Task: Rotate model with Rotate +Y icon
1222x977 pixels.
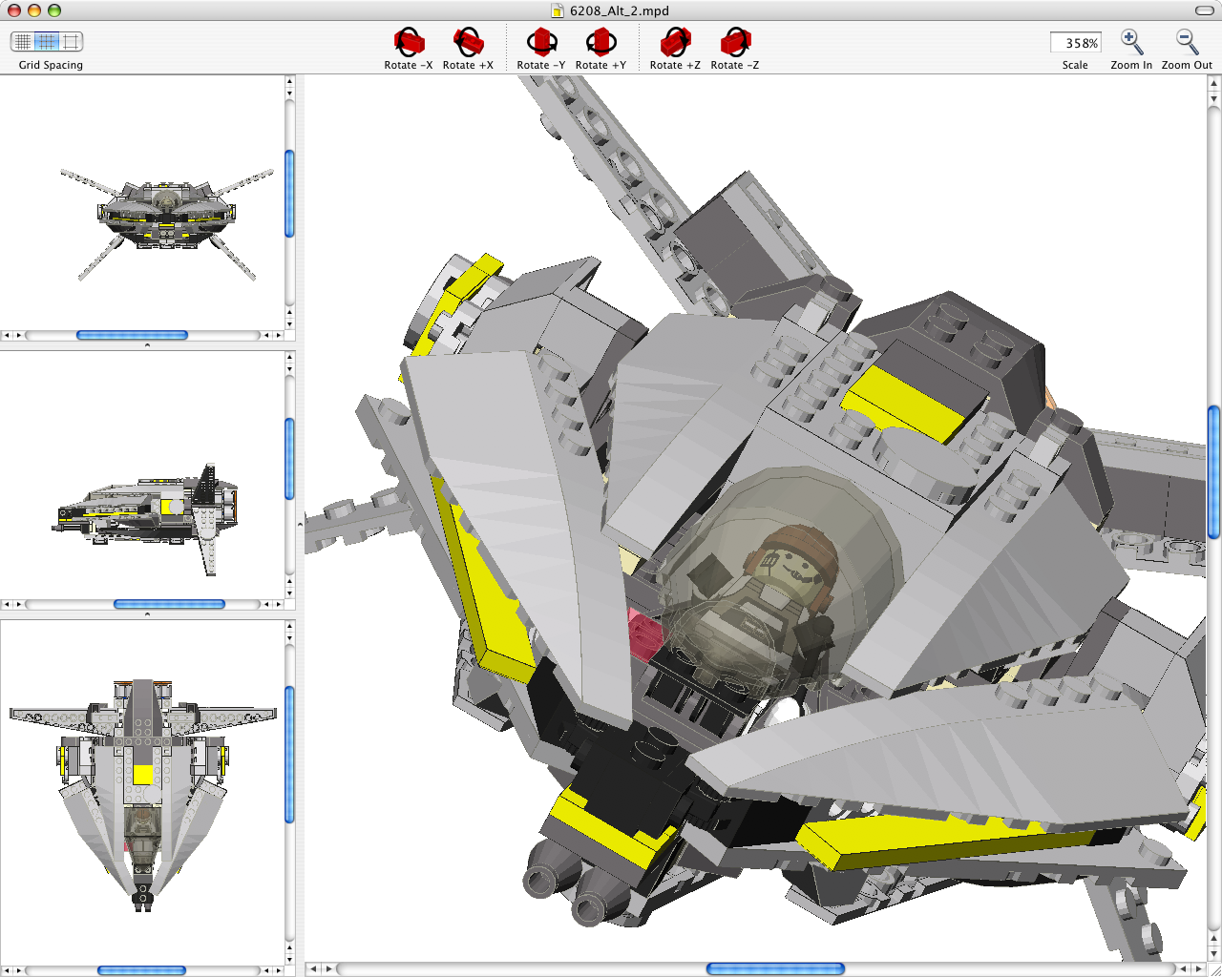Action: pyautogui.click(x=600, y=43)
